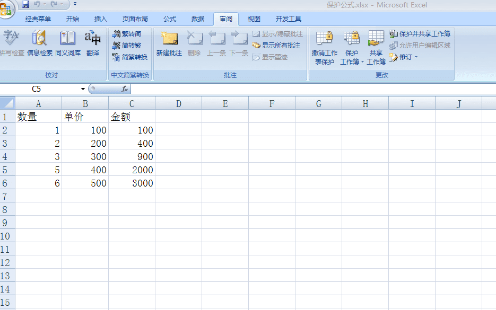Switch to the 页面布局 tab

pos(135,19)
